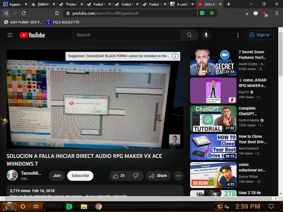This screenshot has height=212, width=283.
Task: Open the Complete ChatGPT tutorial thumbnail
Action: (x=213, y=119)
